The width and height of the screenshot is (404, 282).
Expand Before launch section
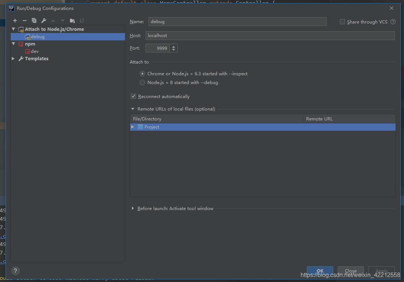click(133, 208)
